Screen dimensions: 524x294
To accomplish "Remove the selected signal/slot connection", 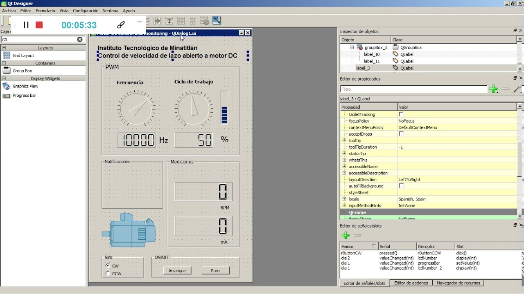I will (x=357, y=236).
